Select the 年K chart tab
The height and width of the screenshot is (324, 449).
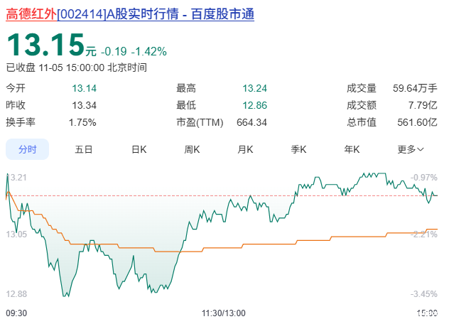(352, 149)
